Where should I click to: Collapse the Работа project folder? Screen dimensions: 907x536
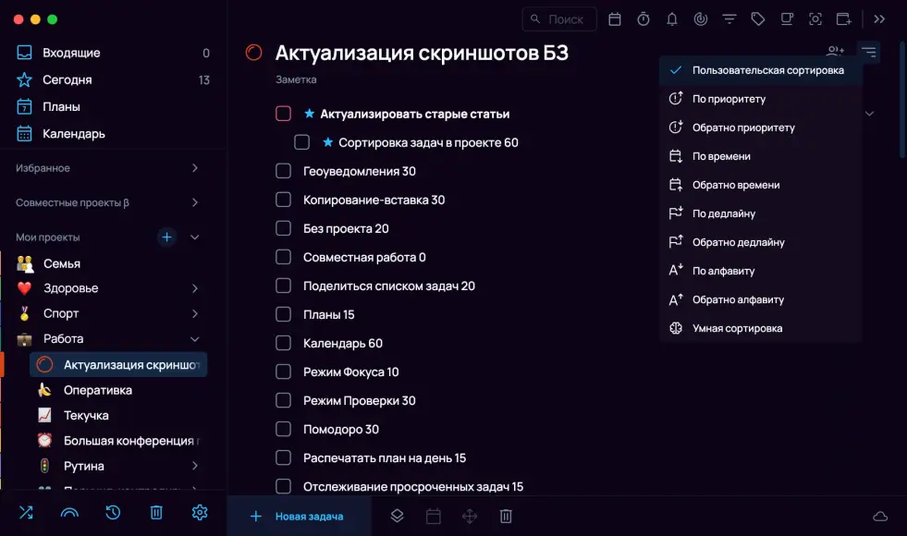pyautogui.click(x=194, y=339)
